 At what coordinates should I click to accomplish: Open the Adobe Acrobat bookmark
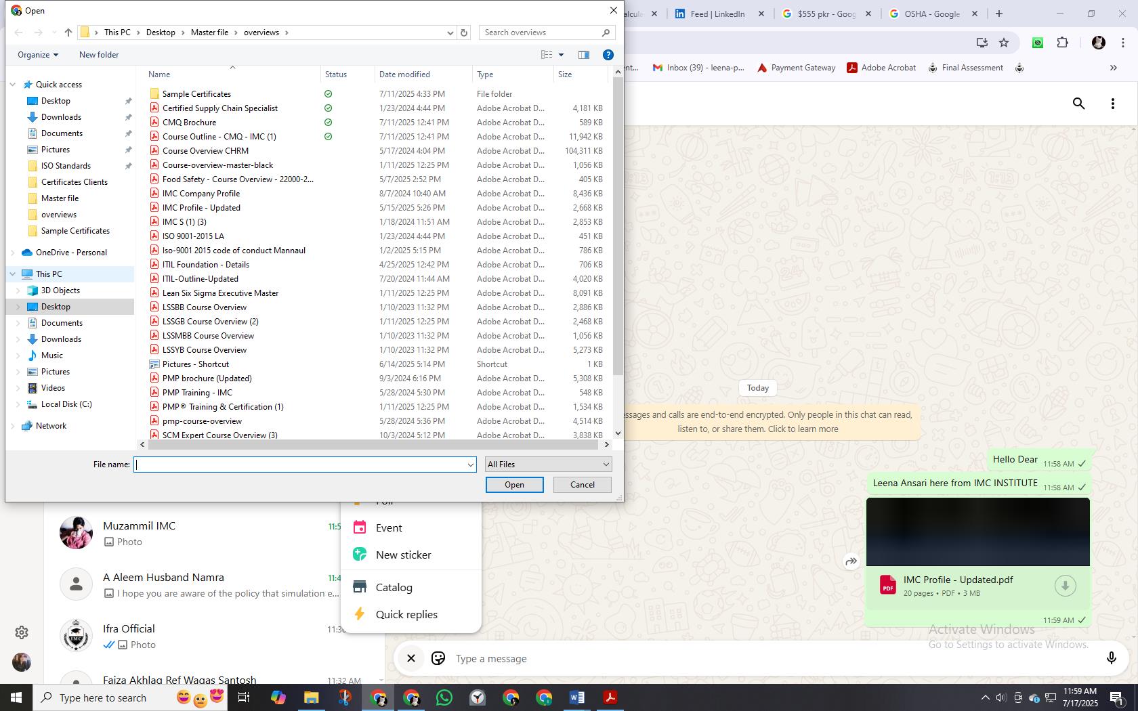(881, 68)
